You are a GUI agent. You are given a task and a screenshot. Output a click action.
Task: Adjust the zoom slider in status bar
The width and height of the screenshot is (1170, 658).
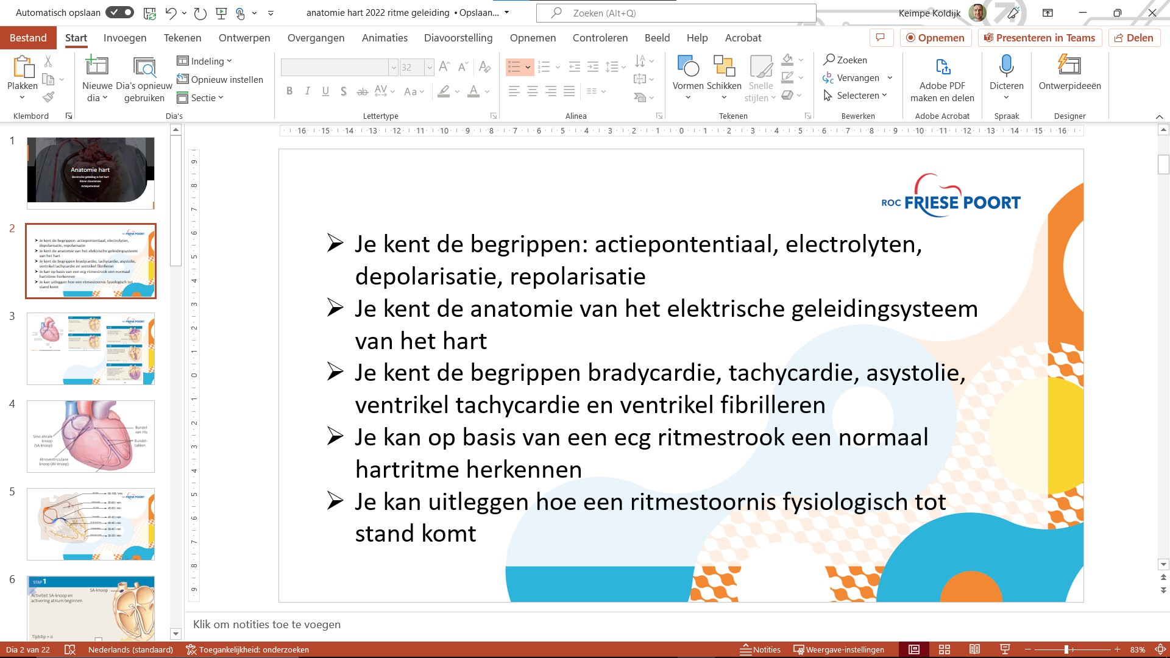[1066, 649]
